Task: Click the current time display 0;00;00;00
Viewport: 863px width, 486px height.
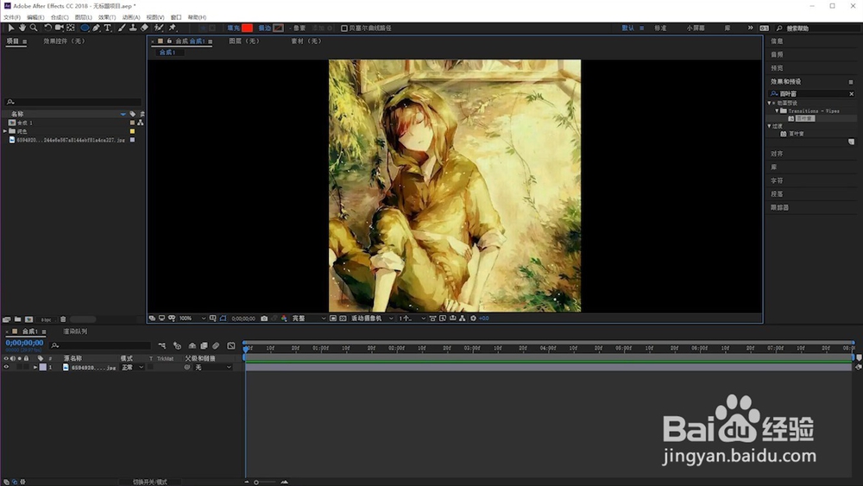Action: (x=24, y=343)
